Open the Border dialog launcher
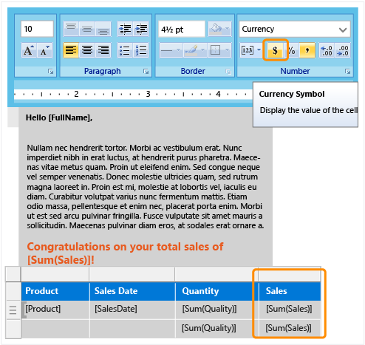This screenshot has height=345, width=365. pyautogui.click(x=228, y=72)
